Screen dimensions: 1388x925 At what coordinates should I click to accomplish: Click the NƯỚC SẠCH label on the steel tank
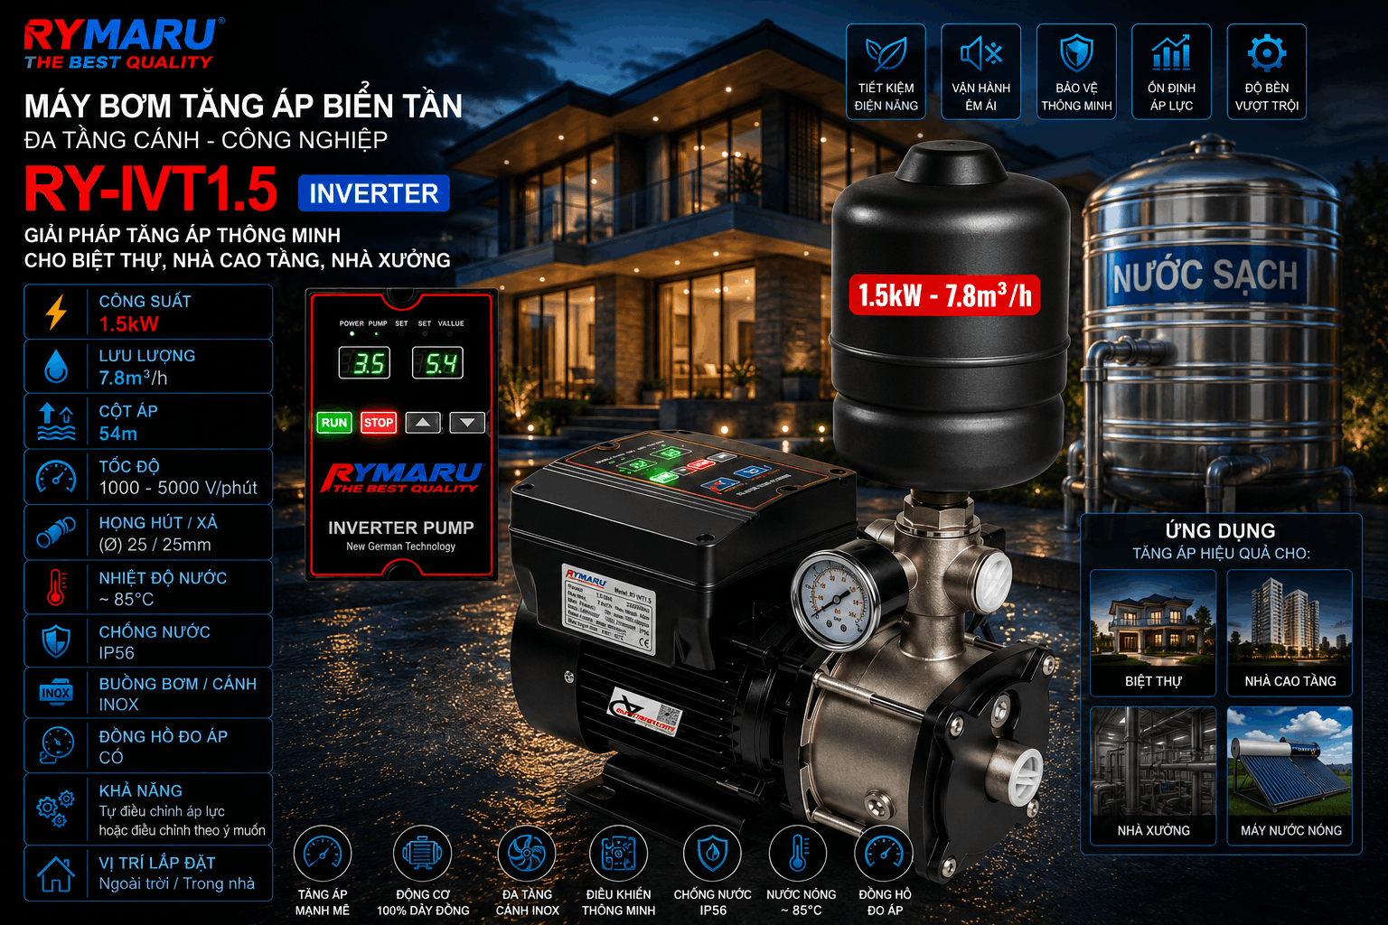pos(1205,276)
